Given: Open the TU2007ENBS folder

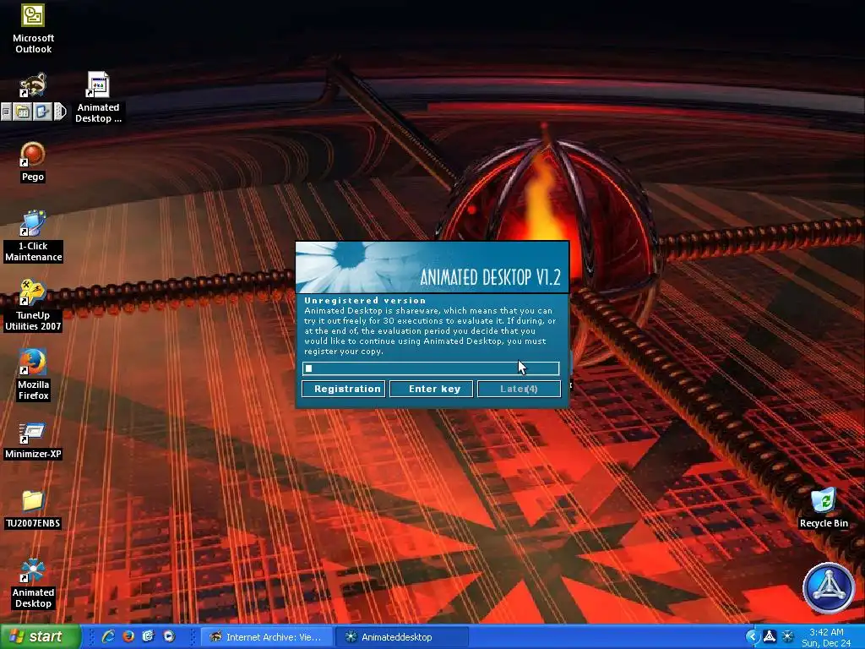Looking at the screenshot, I should (33, 510).
